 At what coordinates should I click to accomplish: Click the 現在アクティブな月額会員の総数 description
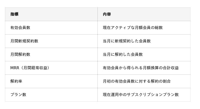pyautogui.click(x=133, y=28)
